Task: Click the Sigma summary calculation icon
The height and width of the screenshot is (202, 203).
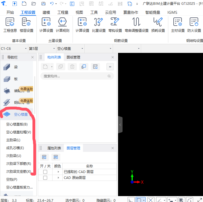Action: coord(72,4)
